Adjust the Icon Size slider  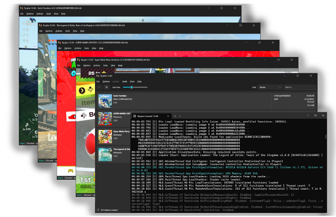[131, 87]
